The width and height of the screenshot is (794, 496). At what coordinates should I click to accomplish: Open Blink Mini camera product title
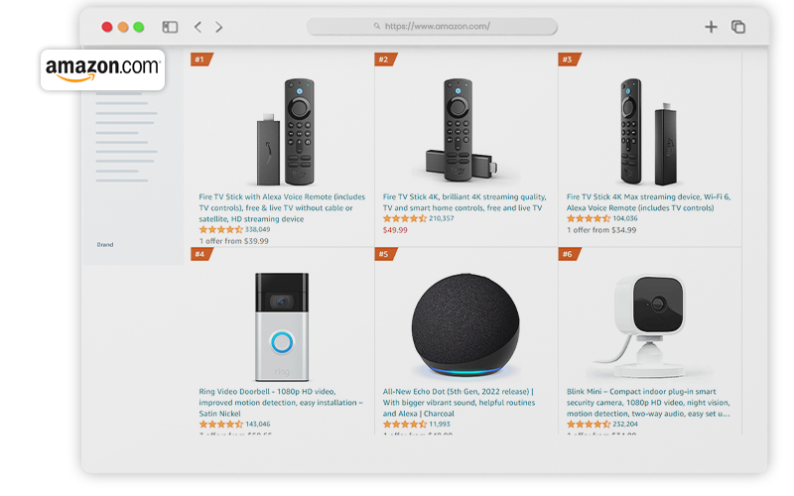click(x=648, y=403)
